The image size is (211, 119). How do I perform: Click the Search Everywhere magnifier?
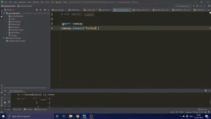tap(209, 6)
